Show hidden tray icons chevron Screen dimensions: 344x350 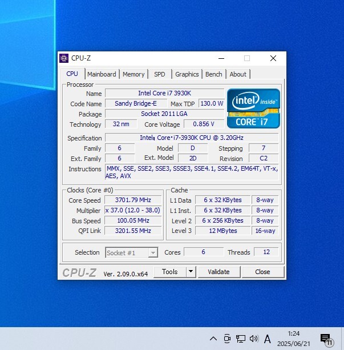213,339
